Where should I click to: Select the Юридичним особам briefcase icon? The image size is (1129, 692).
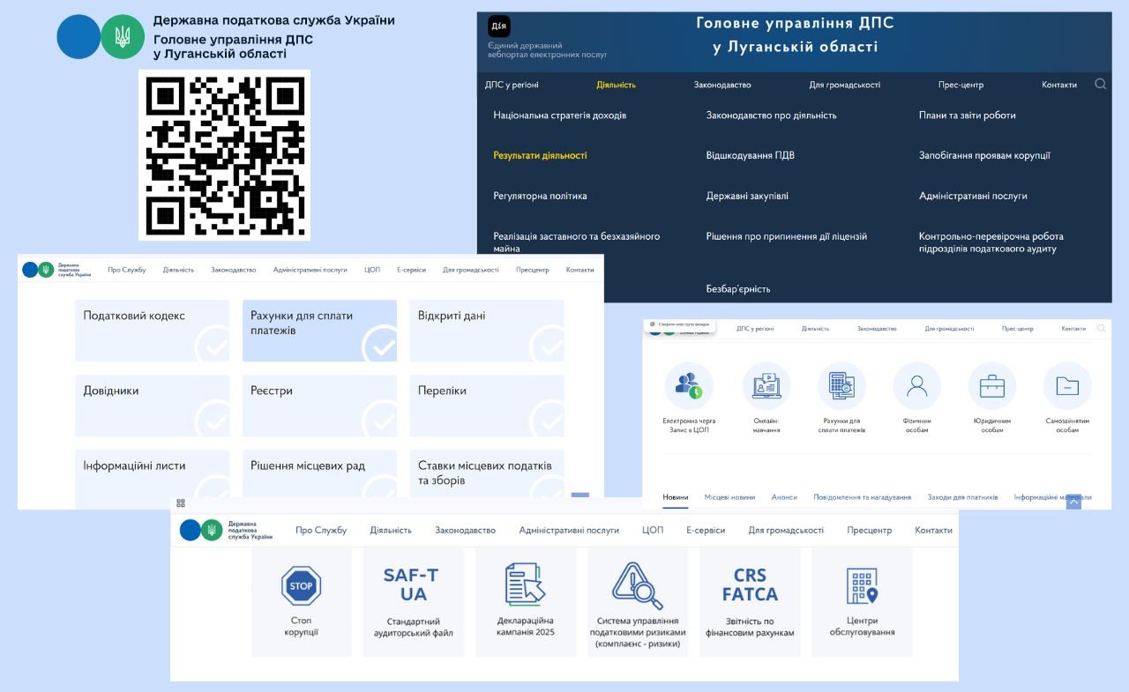coord(992,385)
